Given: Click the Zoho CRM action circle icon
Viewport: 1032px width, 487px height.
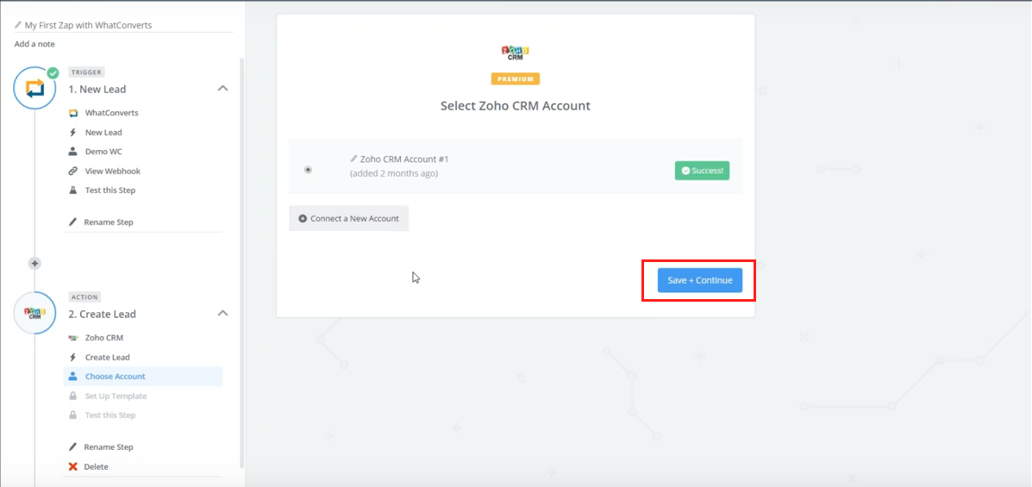Looking at the screenshot, I should pyautogui.click(x=34, y=313).
